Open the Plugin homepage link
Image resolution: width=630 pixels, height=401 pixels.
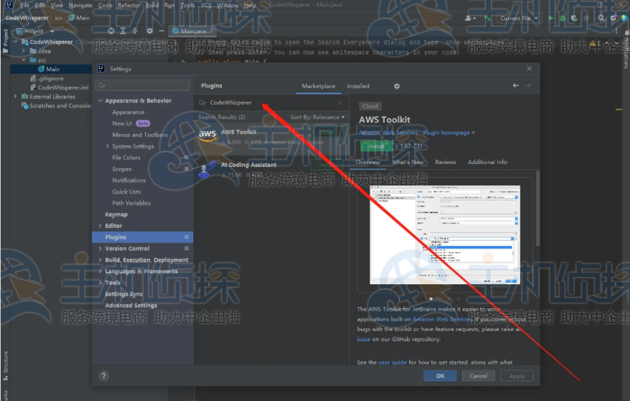click(x=449, y=133)
